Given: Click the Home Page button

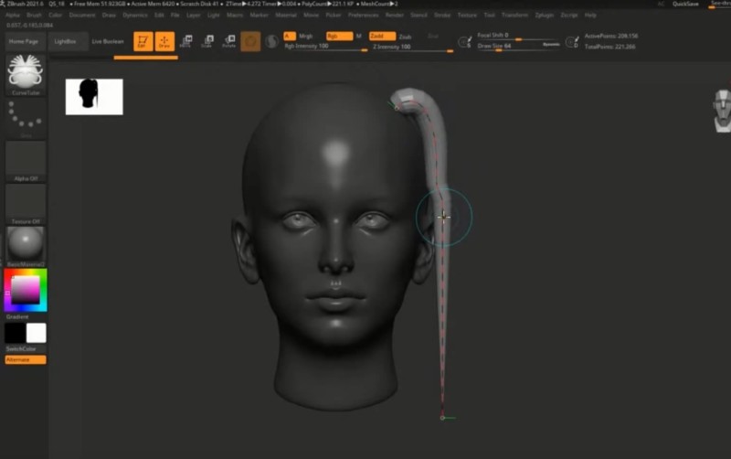Looking at the screenshot, I should pyautogui.click(x=24, y=41).
